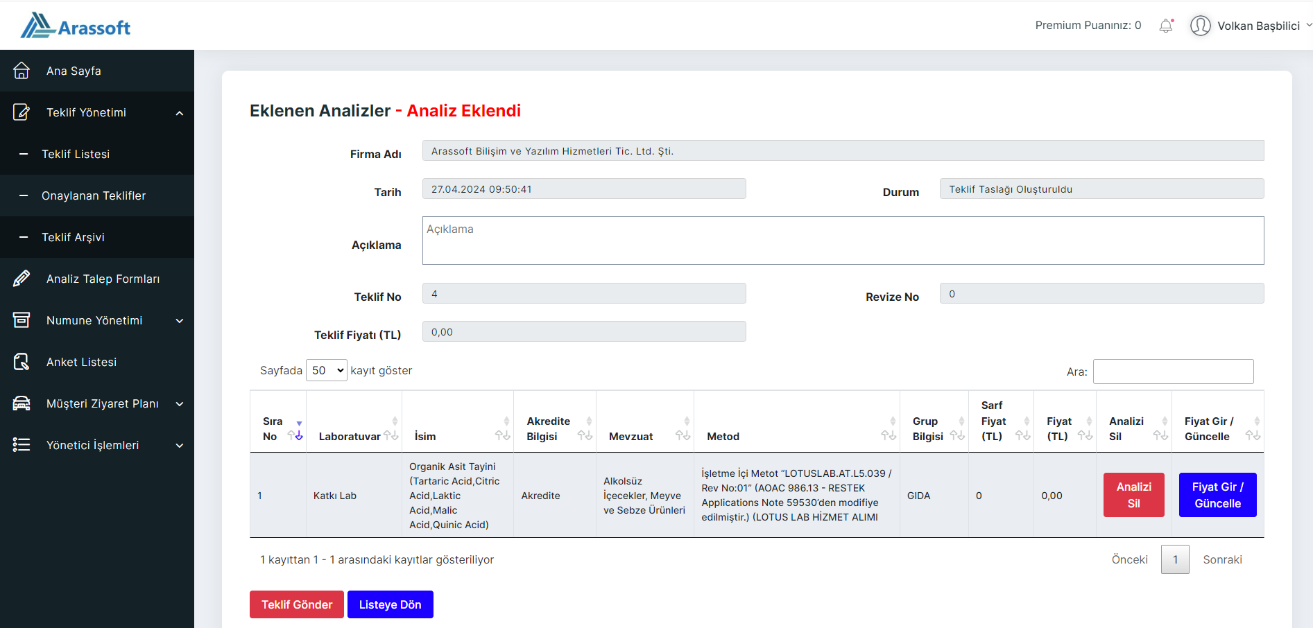
Task: Click the İşletme İçi Metot cell
Action: 796,496
